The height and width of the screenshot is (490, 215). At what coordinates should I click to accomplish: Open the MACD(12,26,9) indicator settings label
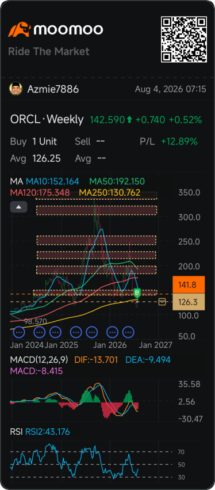point(39,360)
